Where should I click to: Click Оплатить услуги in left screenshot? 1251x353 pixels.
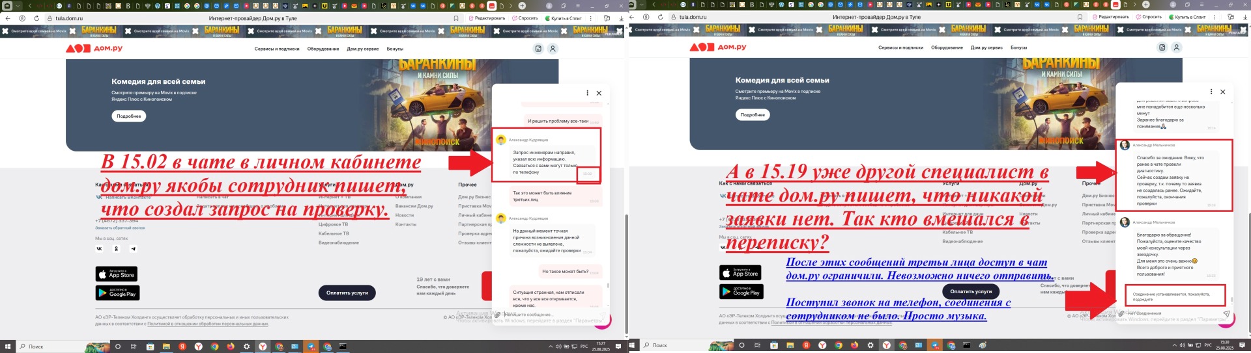347,293
